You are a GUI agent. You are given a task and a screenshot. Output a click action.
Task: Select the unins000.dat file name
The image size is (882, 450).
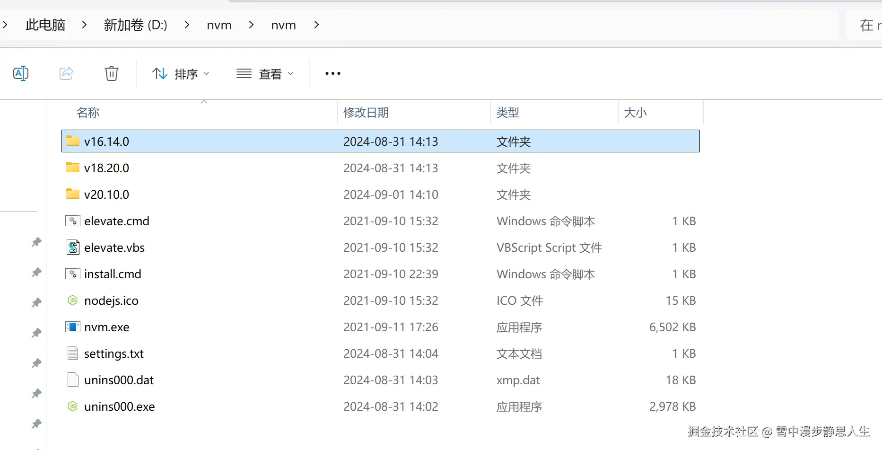119,380
